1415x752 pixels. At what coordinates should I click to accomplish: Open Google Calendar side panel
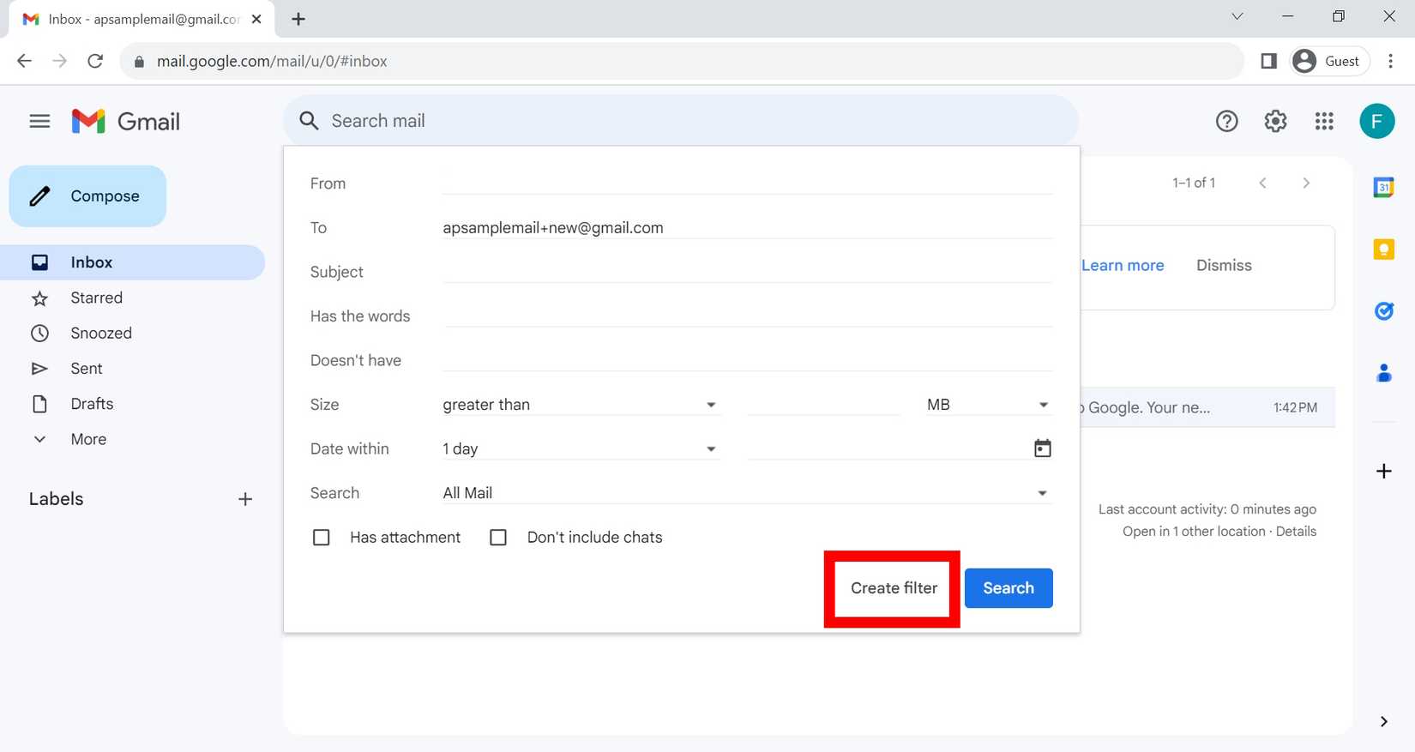1383,187
